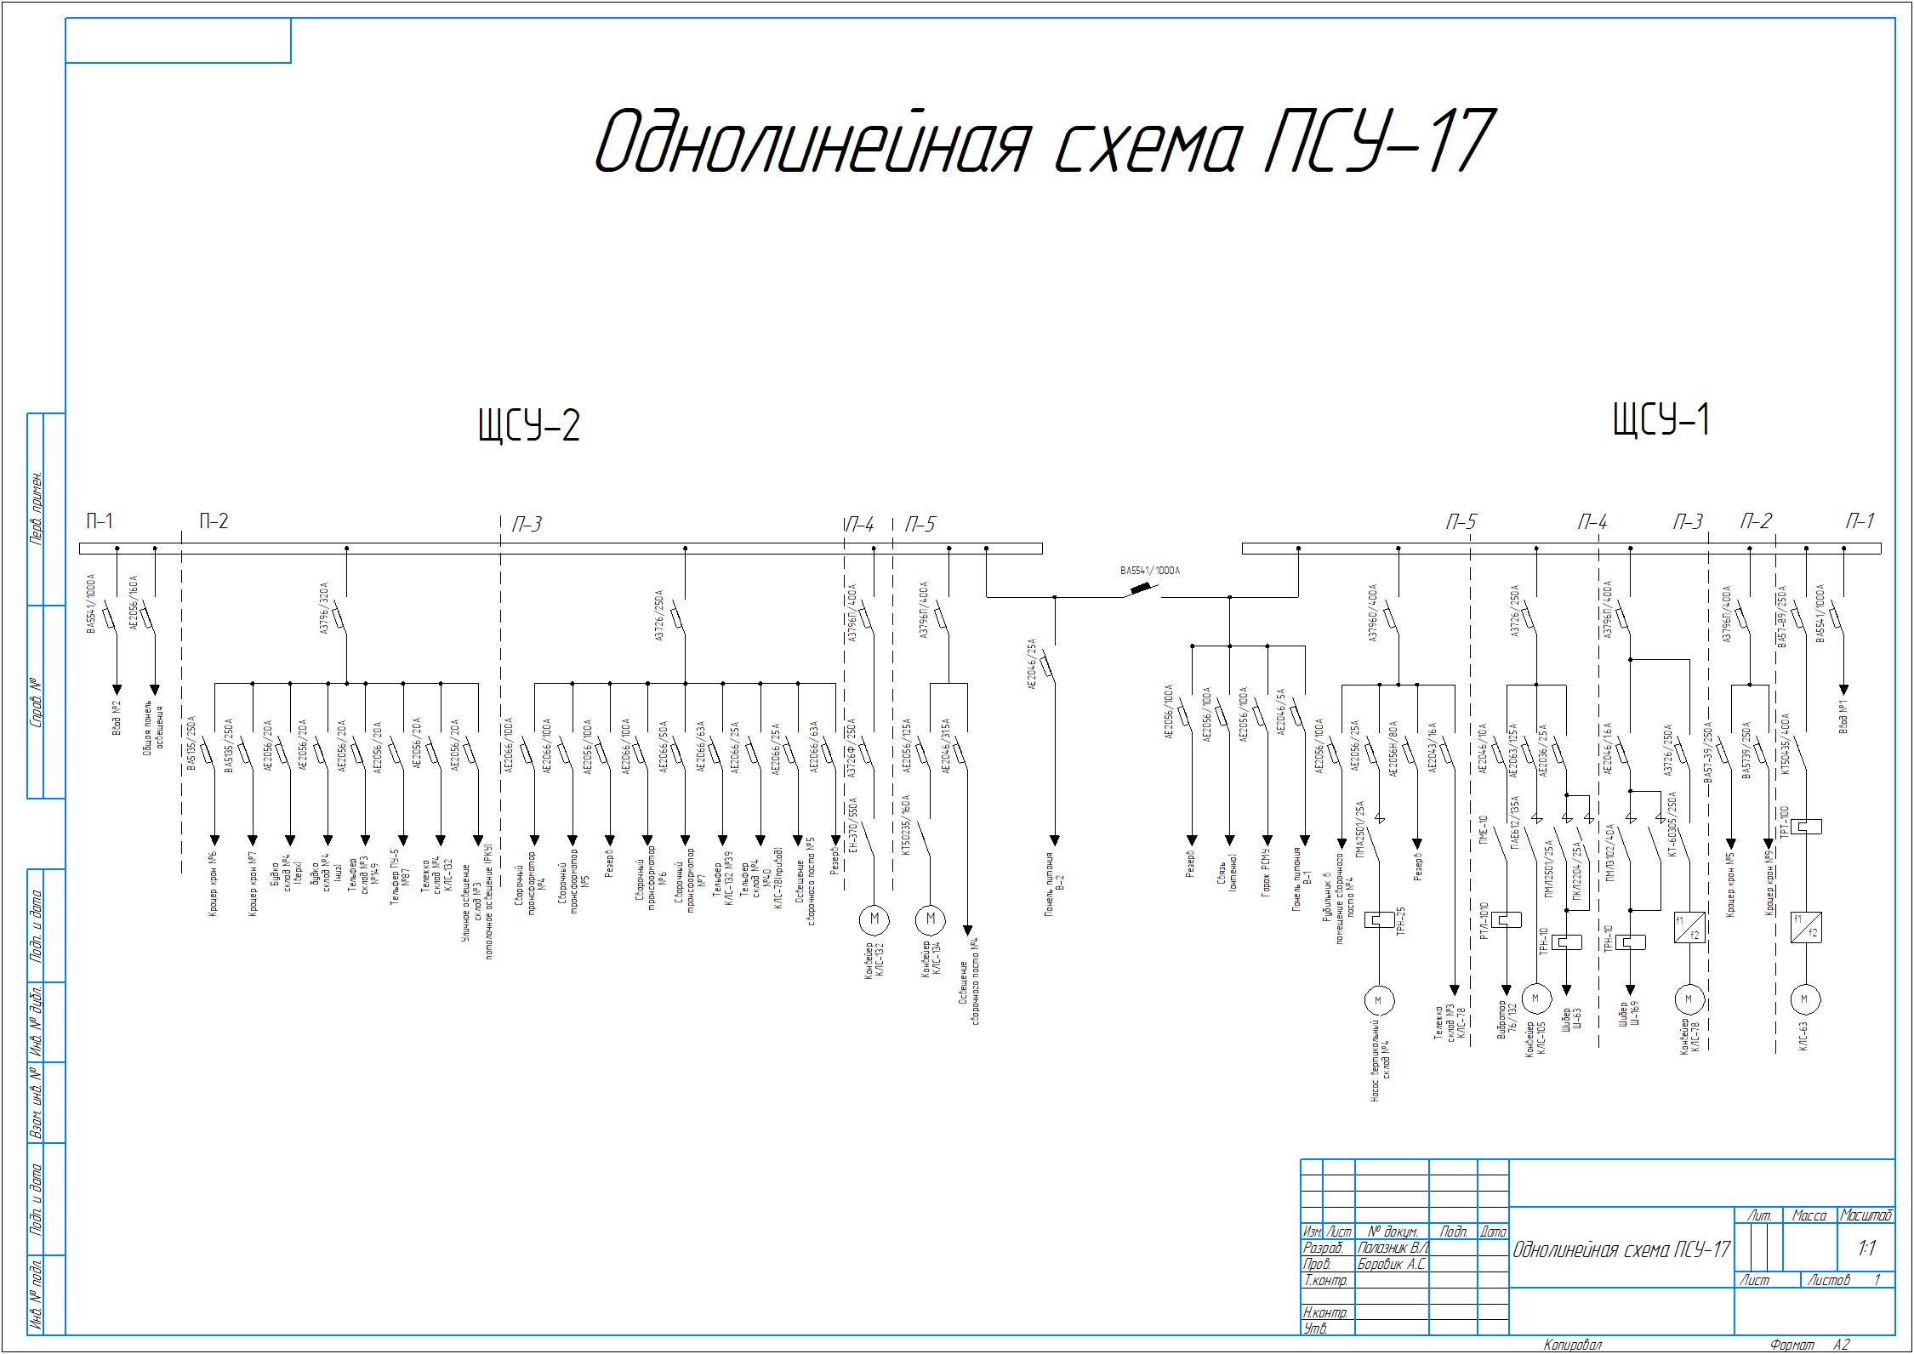The height and width of the screenshot is (1354, 1914).
Task: Click the П-3 panel label under ЩСУ-2
Action: (x=527, y=525)
